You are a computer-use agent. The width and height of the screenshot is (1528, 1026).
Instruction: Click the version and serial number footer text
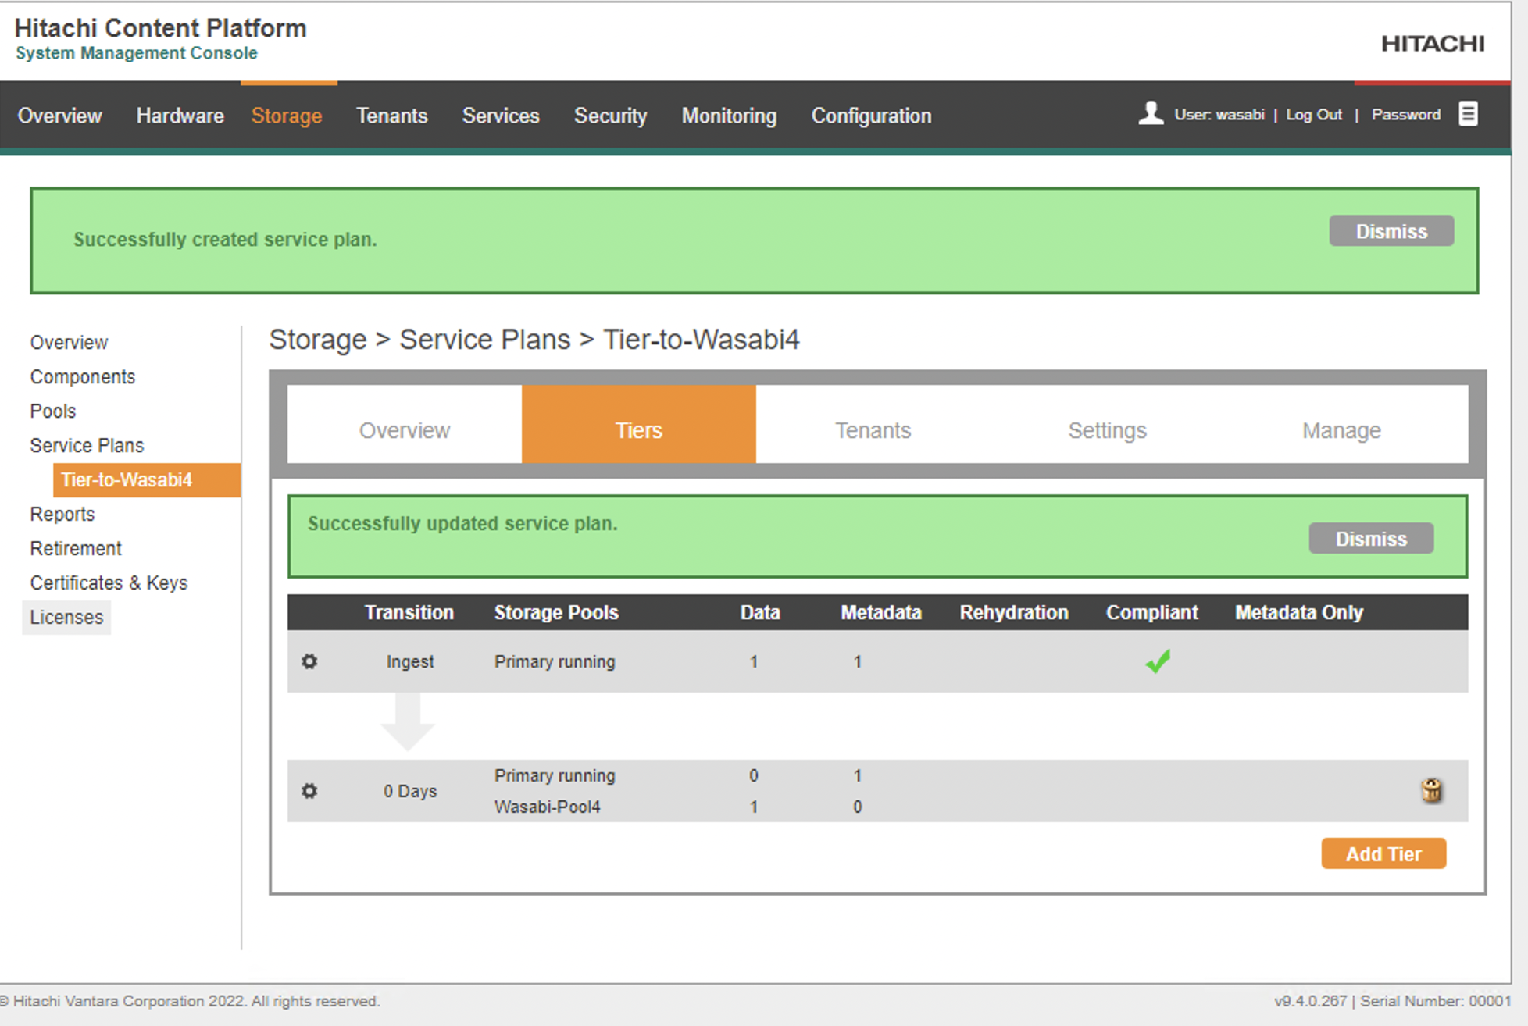[x=1392, y=1001]
